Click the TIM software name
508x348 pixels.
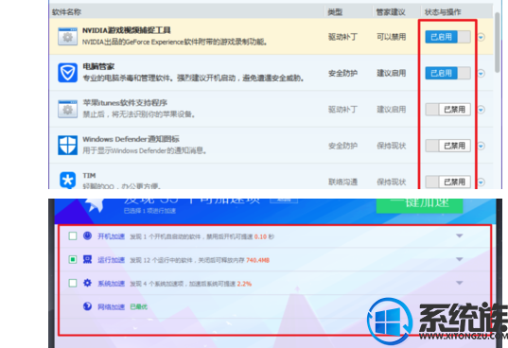(x=89, y=176)
